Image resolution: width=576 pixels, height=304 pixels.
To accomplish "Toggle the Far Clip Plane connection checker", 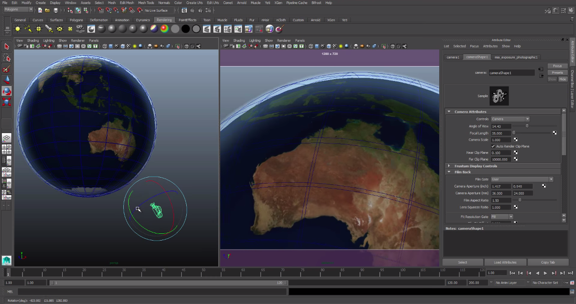I will point(516,159).
